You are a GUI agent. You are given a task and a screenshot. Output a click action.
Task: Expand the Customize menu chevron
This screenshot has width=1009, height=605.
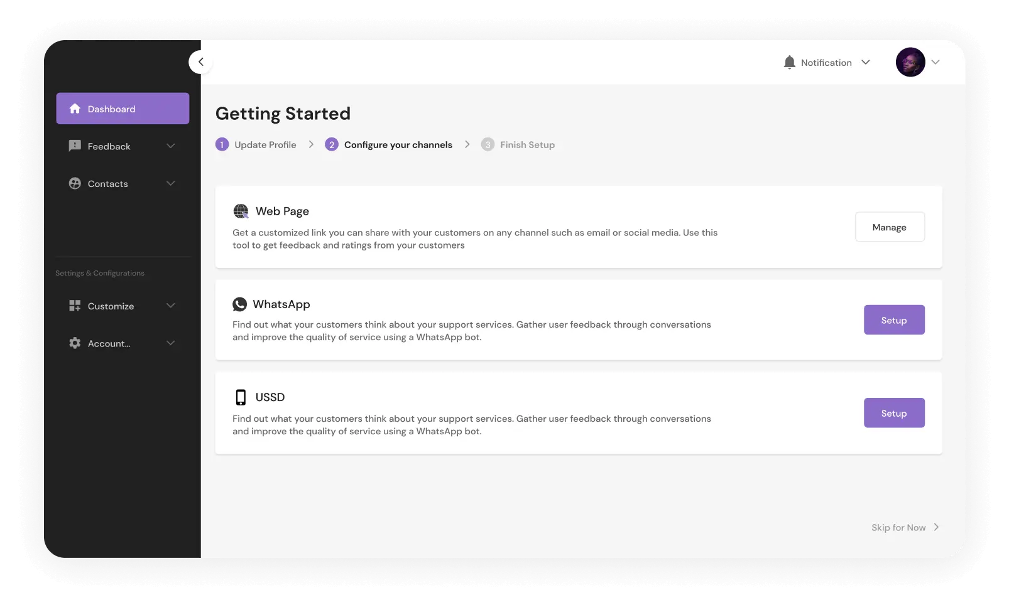(x=170, y=306)
